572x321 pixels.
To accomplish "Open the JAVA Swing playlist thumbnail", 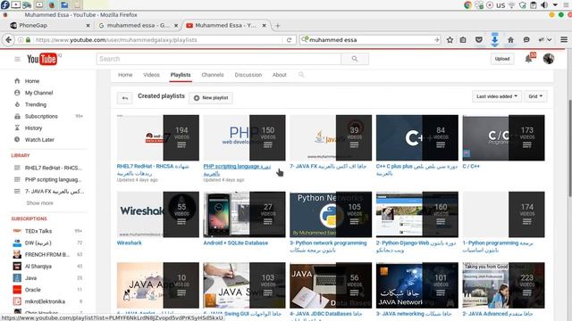I will (x=244, y=285).
